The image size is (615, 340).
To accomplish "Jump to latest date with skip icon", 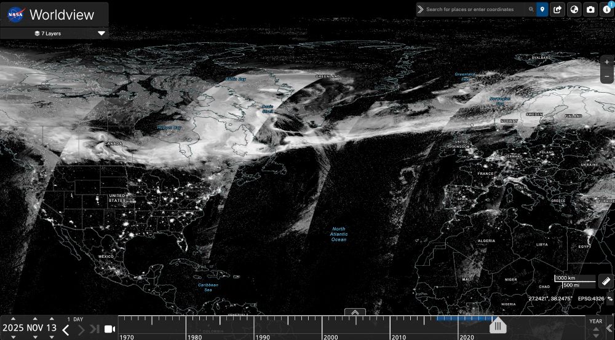I will [95, 329].
